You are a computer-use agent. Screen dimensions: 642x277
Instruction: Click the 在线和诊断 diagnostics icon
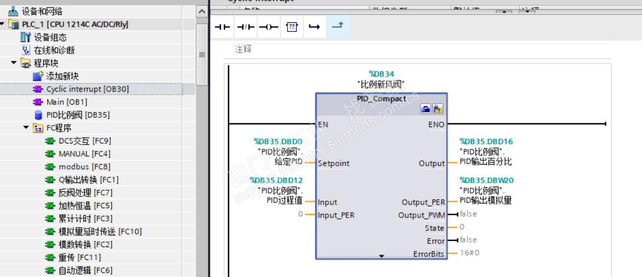point(26,50)
